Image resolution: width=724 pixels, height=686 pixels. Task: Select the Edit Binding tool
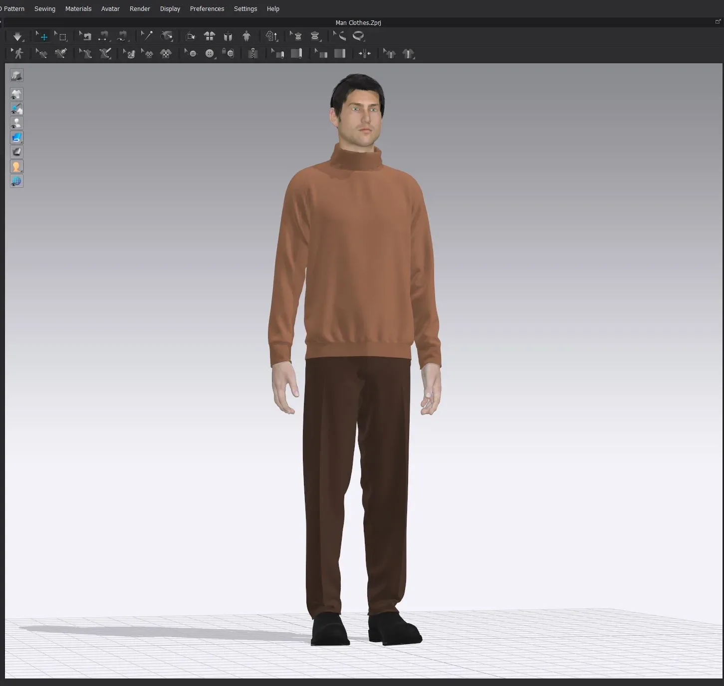tap(321, 53)
